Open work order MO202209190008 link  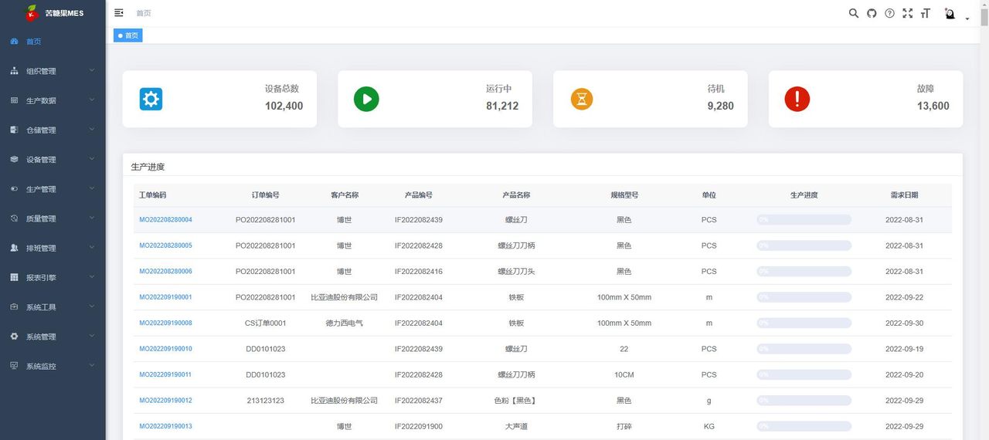click(165, 323)
